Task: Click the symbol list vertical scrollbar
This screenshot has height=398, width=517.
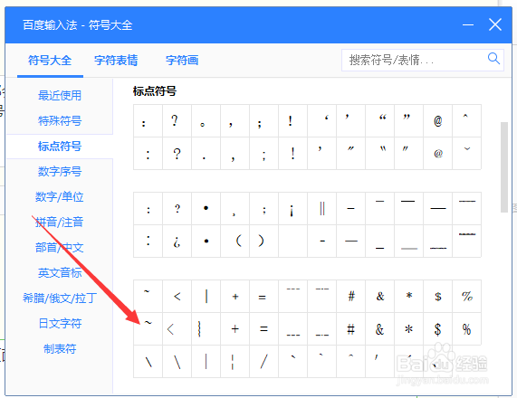Action: pos(504,167)
